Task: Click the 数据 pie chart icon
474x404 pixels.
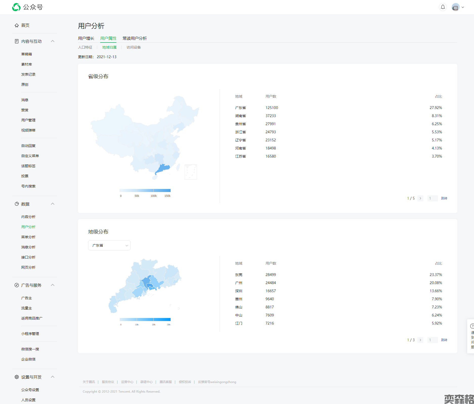Action: 17,204
